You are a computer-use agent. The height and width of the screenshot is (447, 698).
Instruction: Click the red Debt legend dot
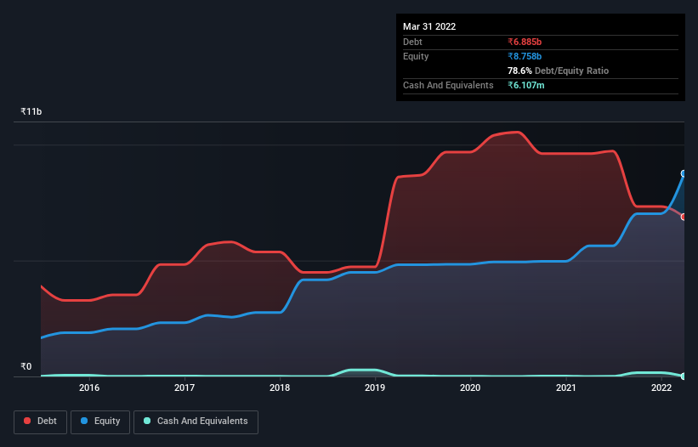[27, 421]
